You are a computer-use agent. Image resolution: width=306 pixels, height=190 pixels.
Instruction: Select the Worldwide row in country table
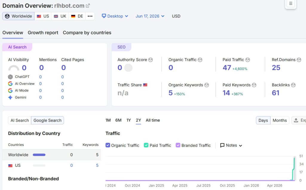click(x=51, y=155)
